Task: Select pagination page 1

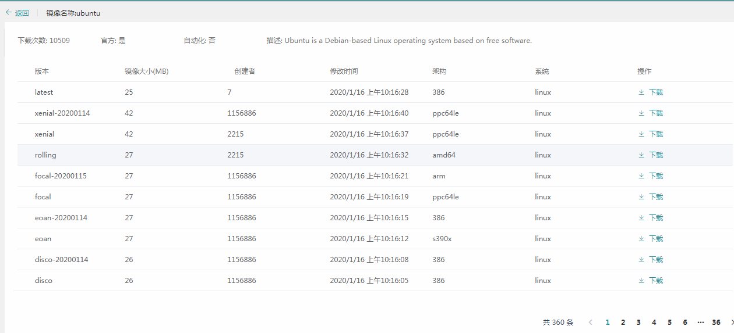Action: [x=608, y=322]
